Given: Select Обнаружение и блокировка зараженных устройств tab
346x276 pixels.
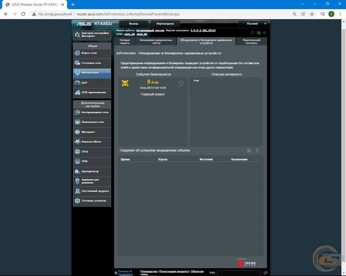Looking at the screenshot, I should pyautogui.click(x=206, y=41).
